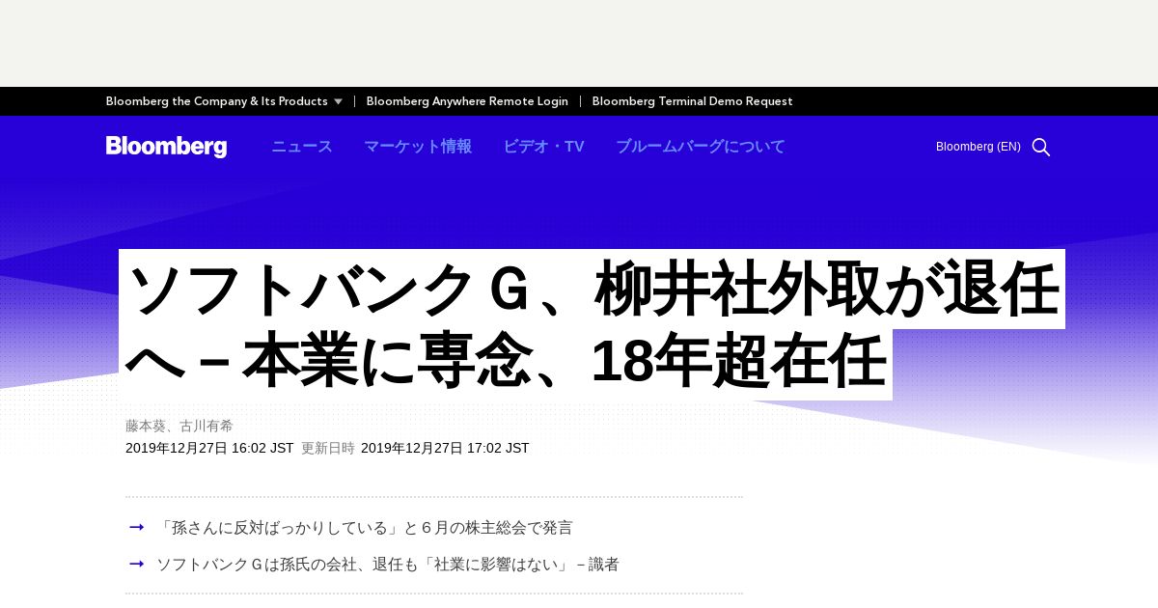
Task: Open the ニュース menu
Action: pyautogui.click(x=302, y=147)
